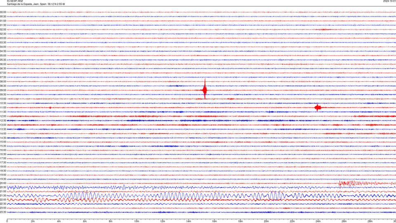Click the red wave onset on 20:00 trace
This screenshot has height=223, width=396.
pyautogui.click(x=340, y=183)
